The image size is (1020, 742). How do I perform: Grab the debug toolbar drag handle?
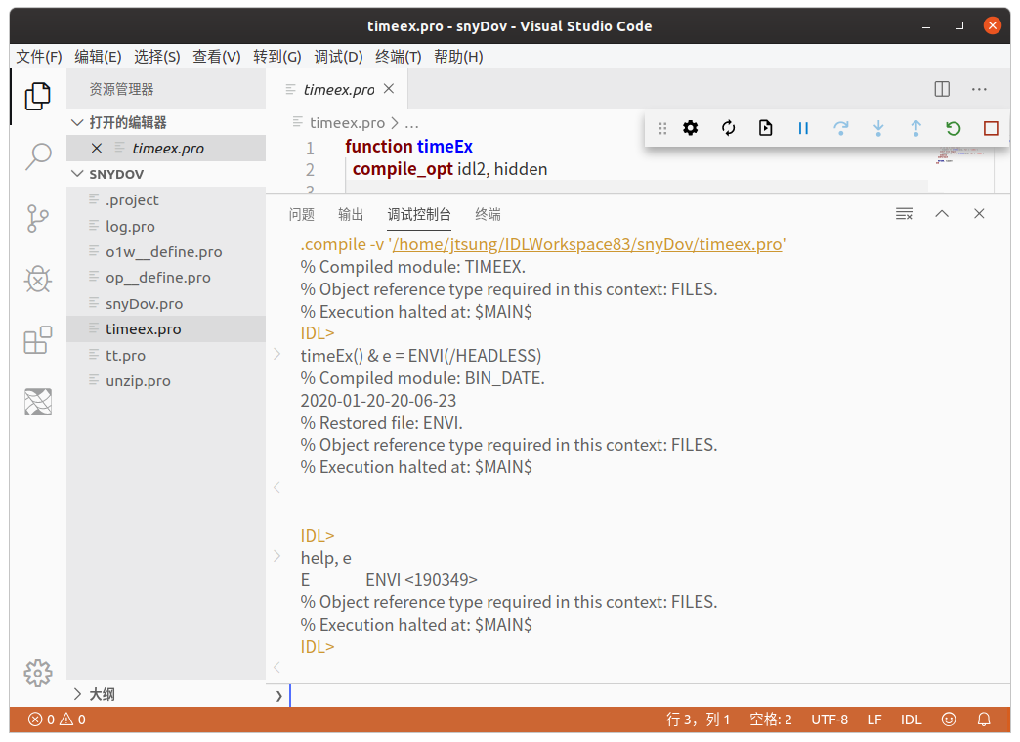662,128
